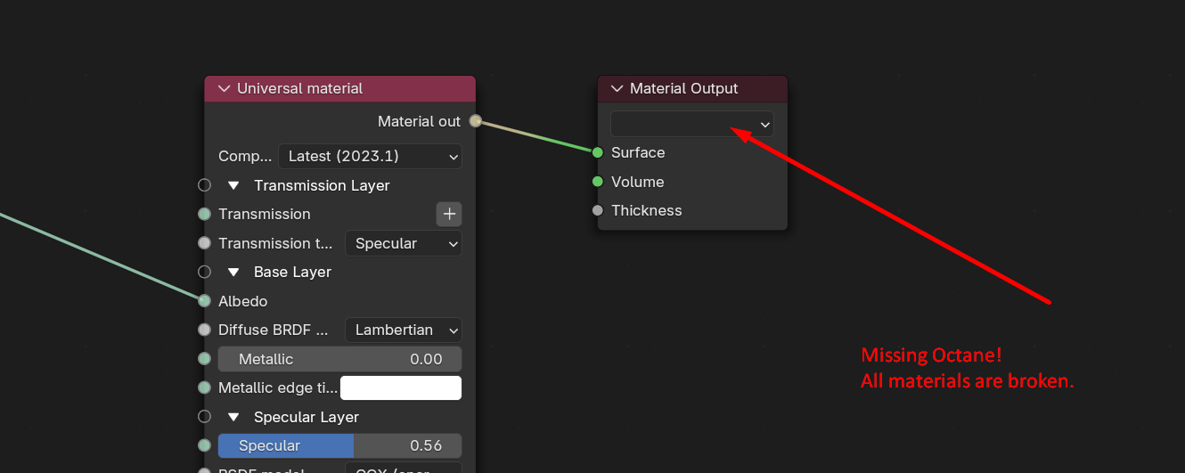The image size is (1185, 473).
Task: Collapse the Transmission Layer section
Action: click(233, 185)
